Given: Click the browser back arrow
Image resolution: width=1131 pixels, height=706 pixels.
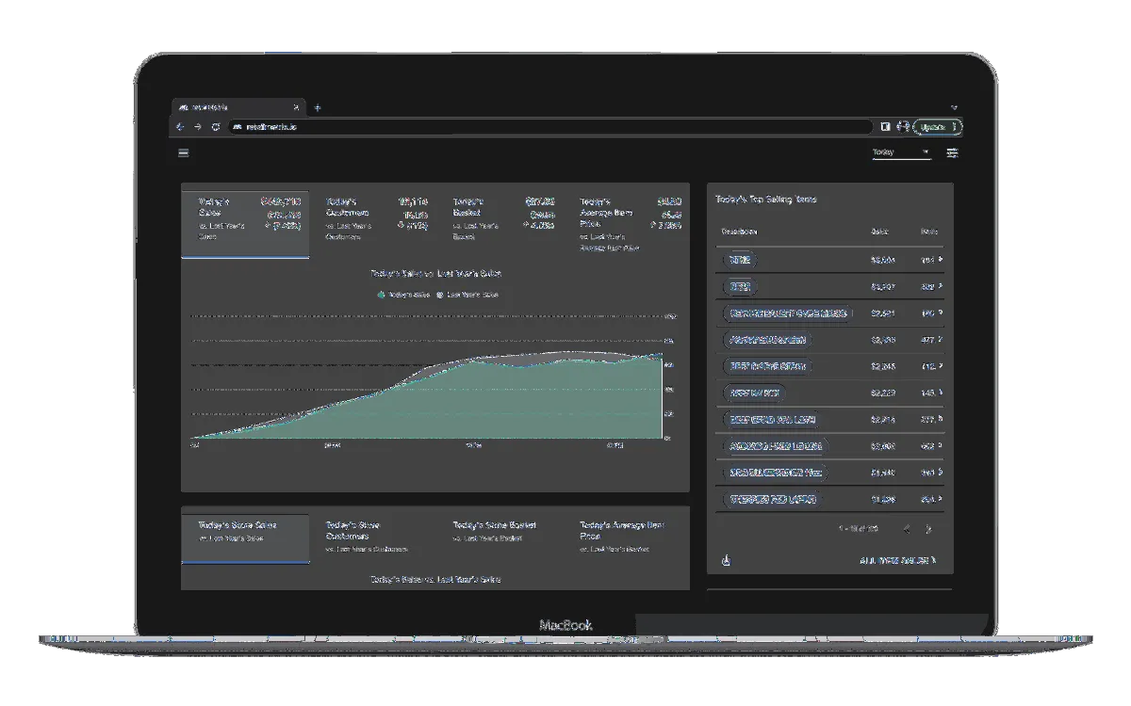Looking at the screenshot, I should [180, 127].
